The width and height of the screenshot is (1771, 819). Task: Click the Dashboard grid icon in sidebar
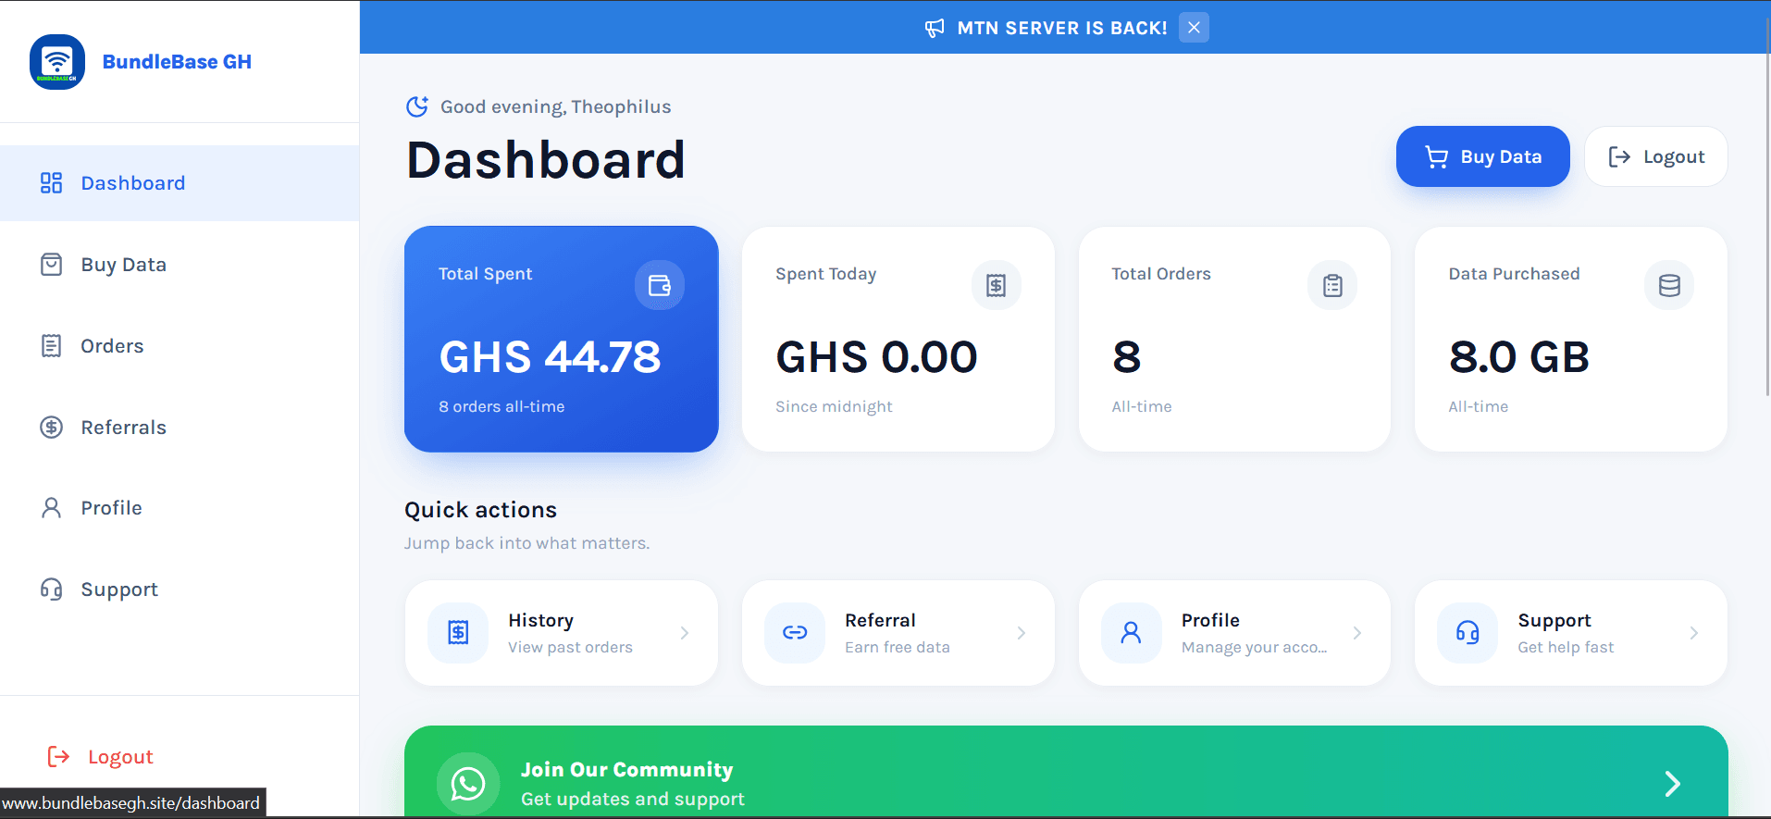pyautogui.click(x=51, y=183)
